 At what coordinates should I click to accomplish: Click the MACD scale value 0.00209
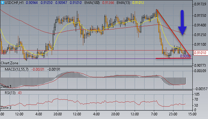coord(200,71)
